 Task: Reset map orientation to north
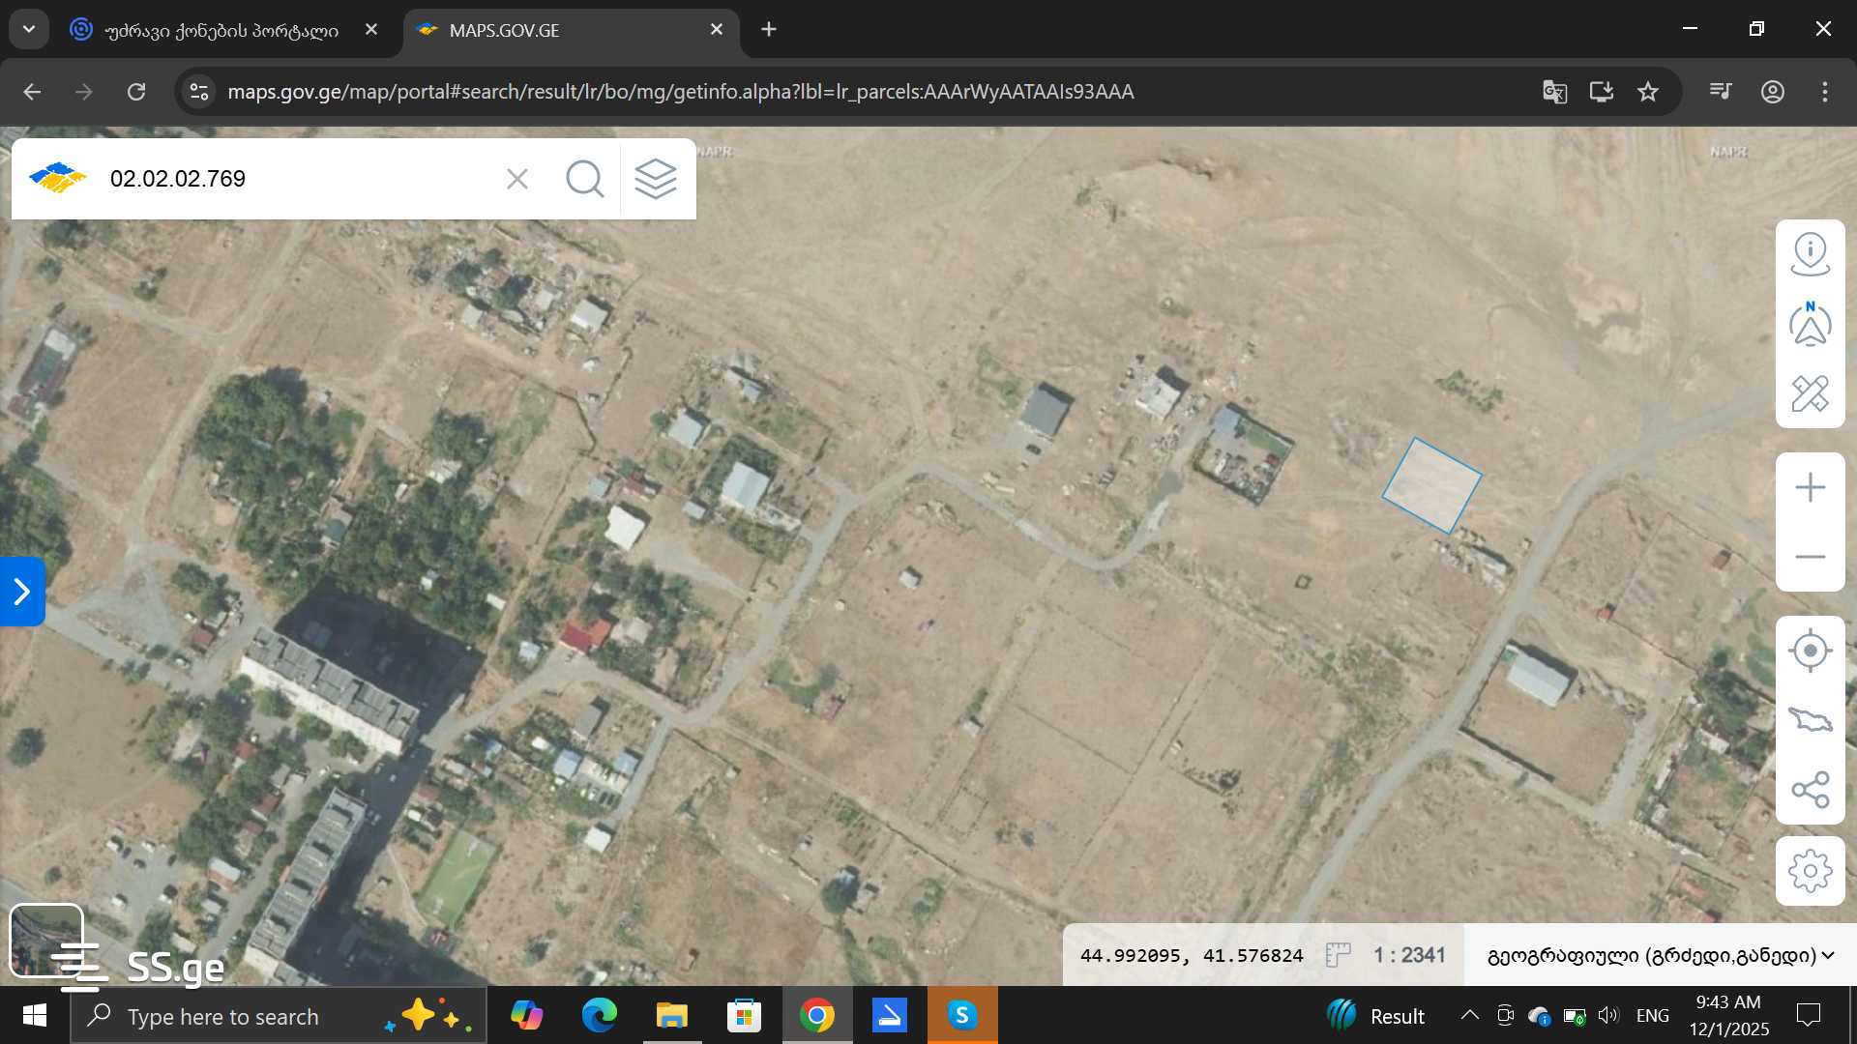click(x=1810, y=325)
